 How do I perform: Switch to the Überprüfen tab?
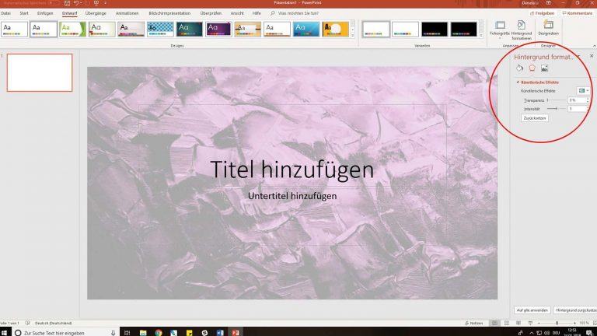pos(211,13)
